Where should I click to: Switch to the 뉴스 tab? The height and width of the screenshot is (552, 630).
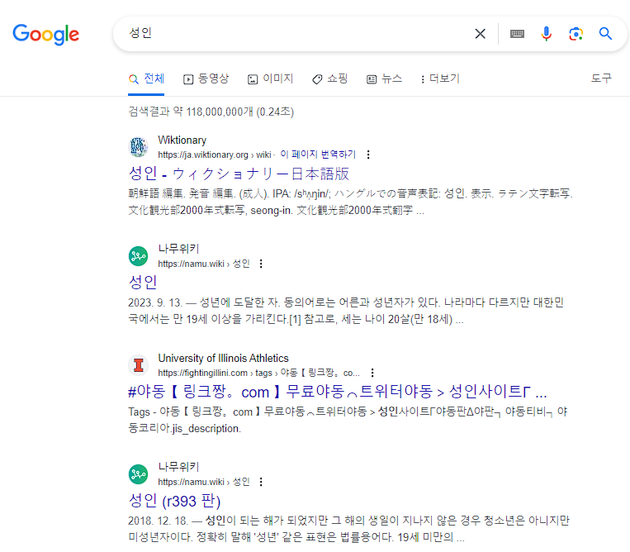[384, 79]
